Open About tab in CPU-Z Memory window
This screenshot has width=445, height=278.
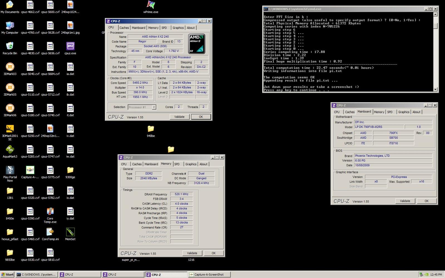(x=203, y=164)
